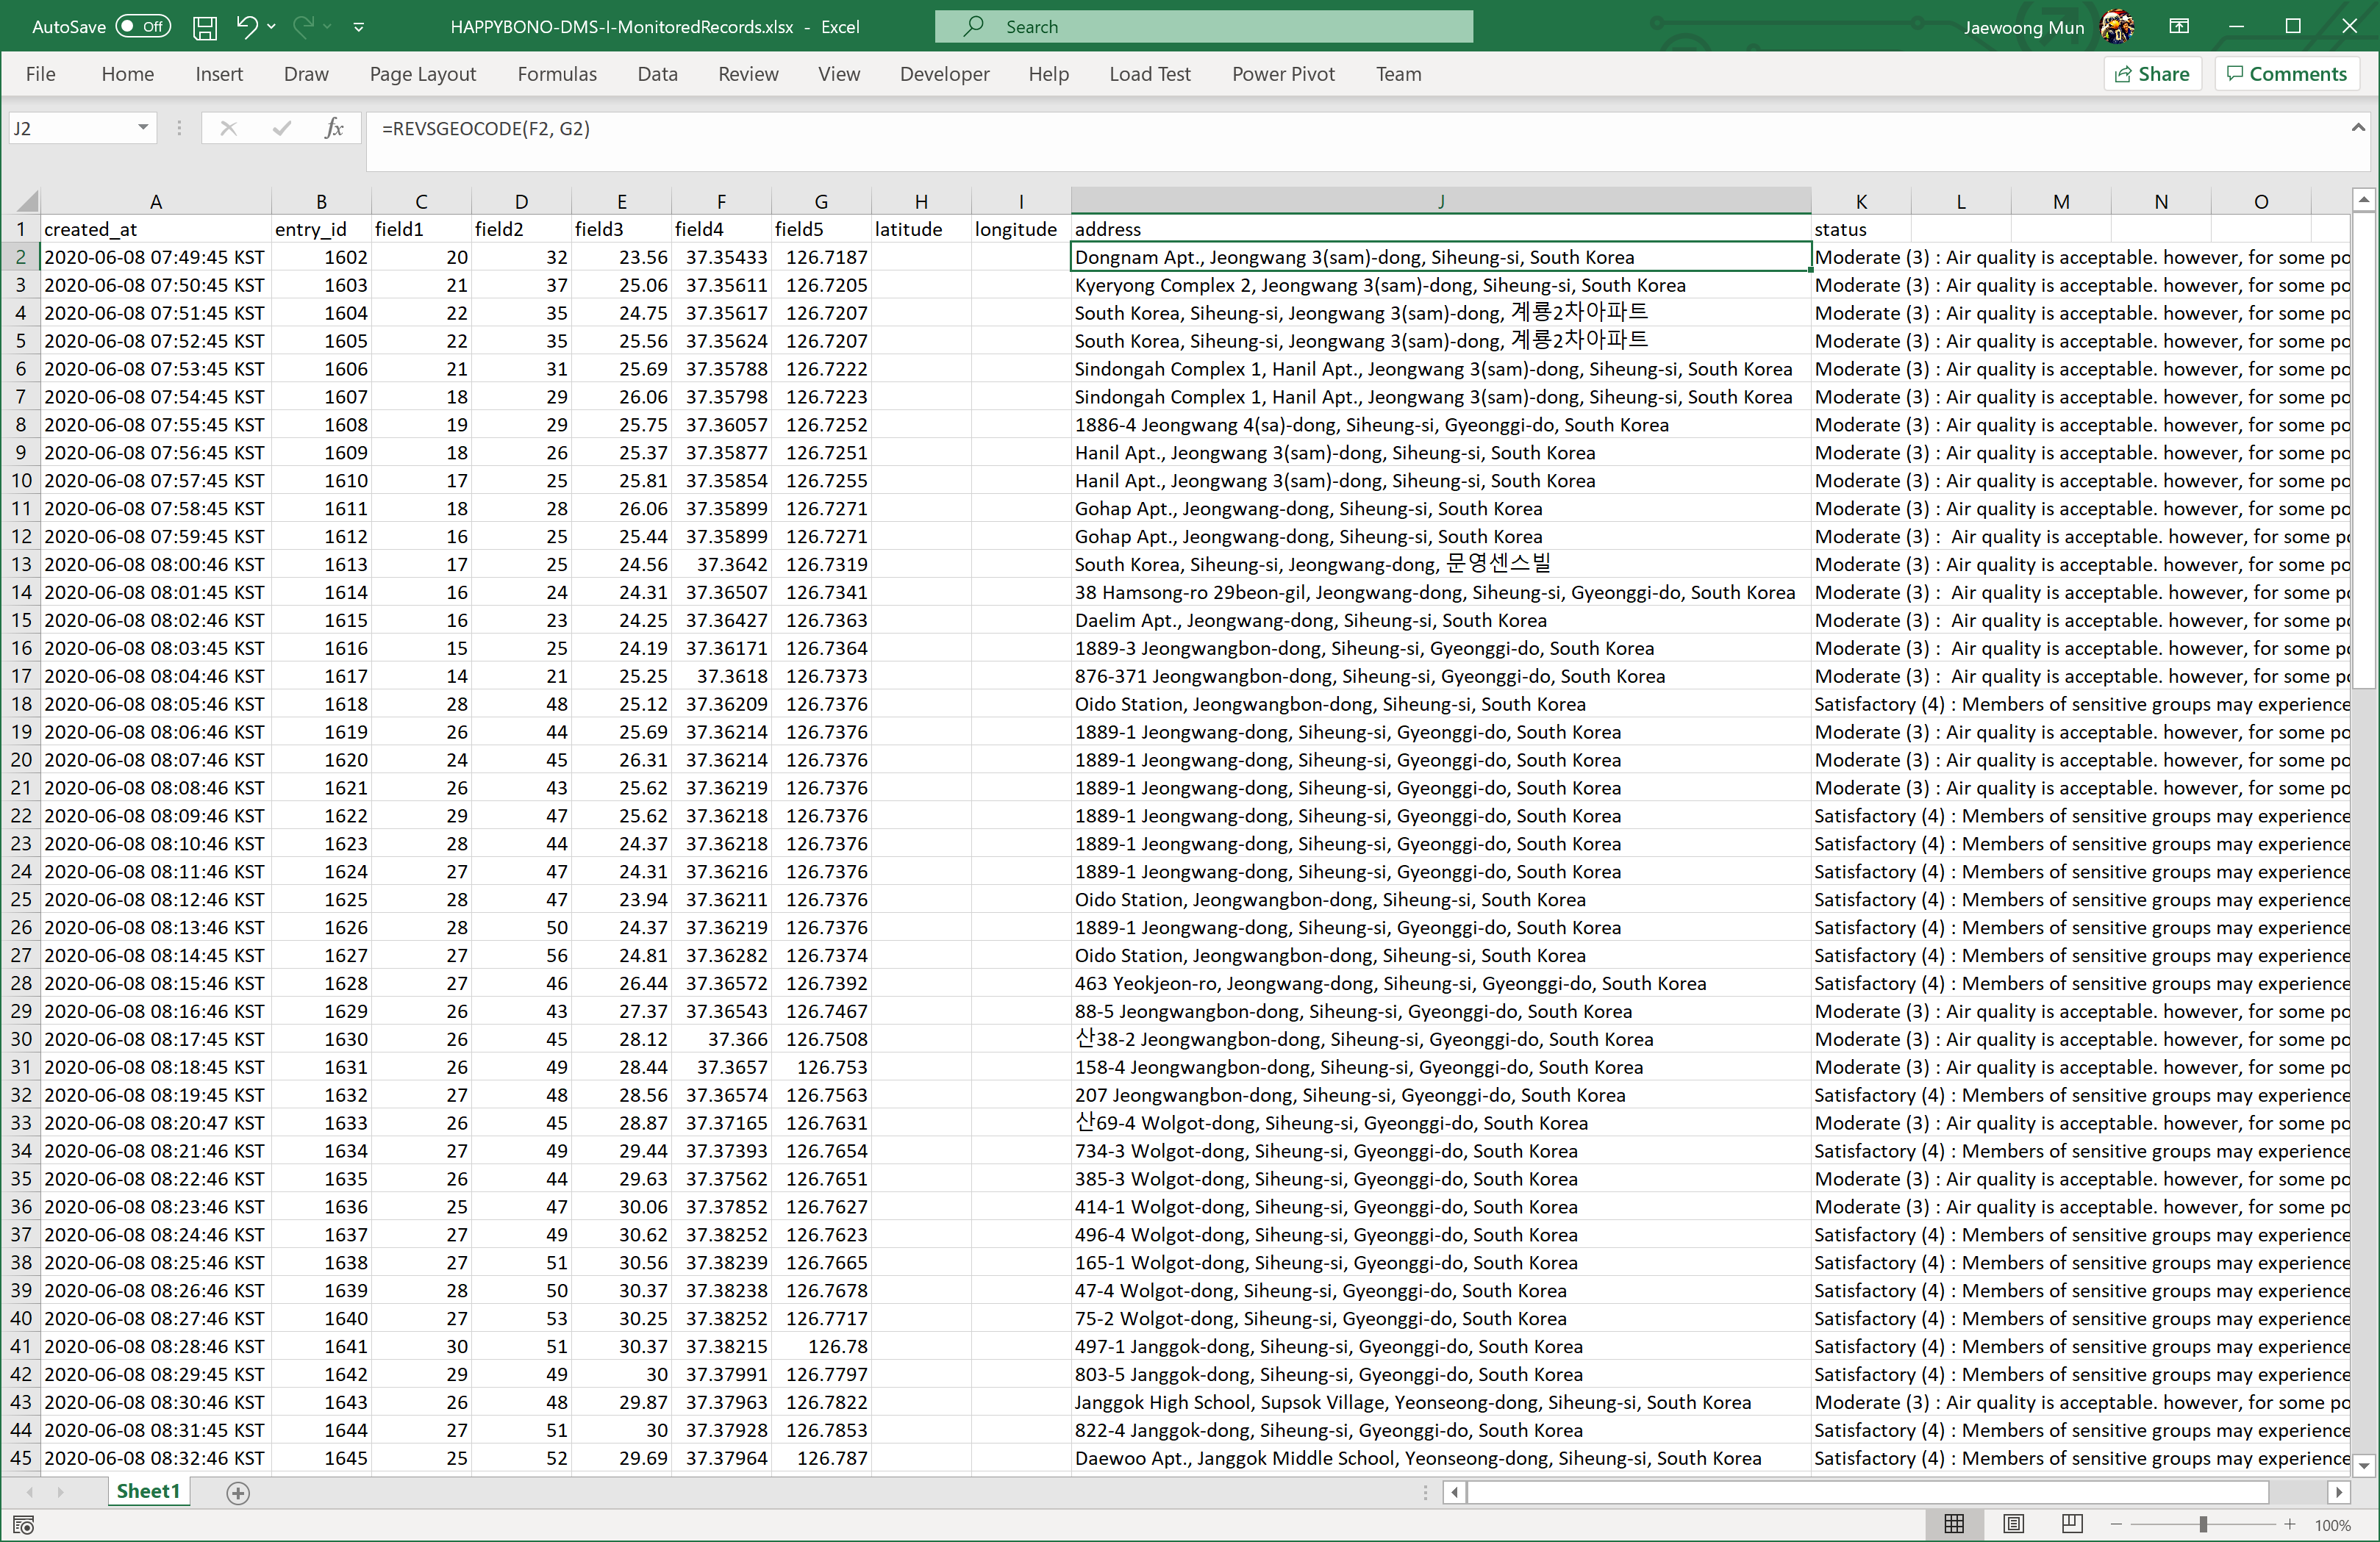This screenshot has height=1542, width=2380.
Task: Click the Insert Function fx icon
Action: 334,128
